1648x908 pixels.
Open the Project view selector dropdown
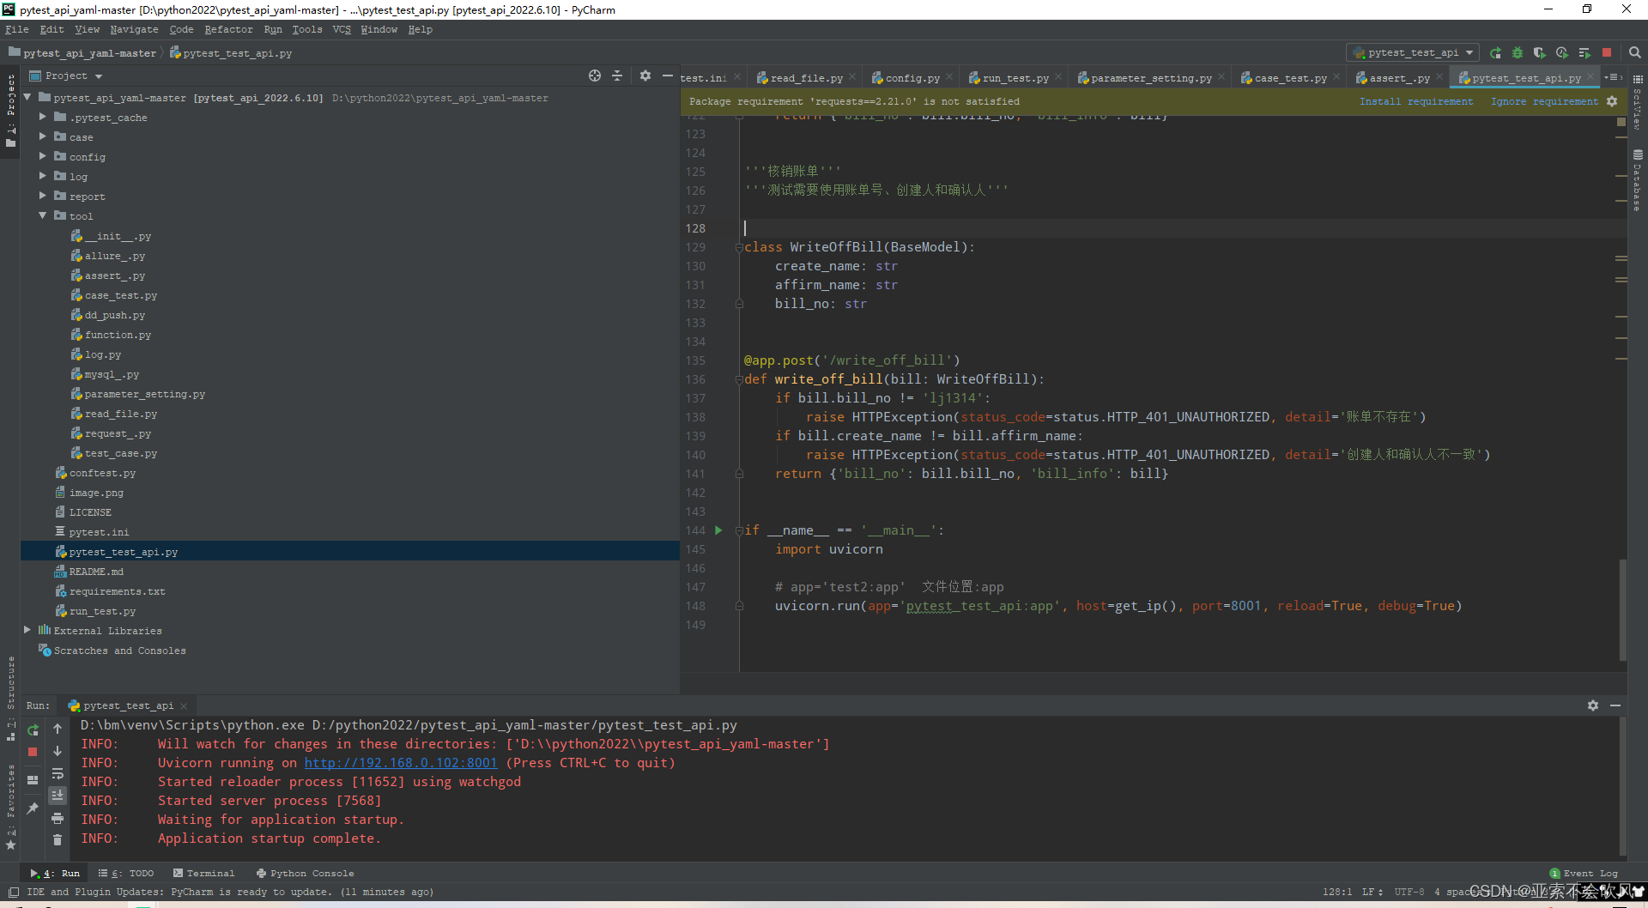point(66,76)
